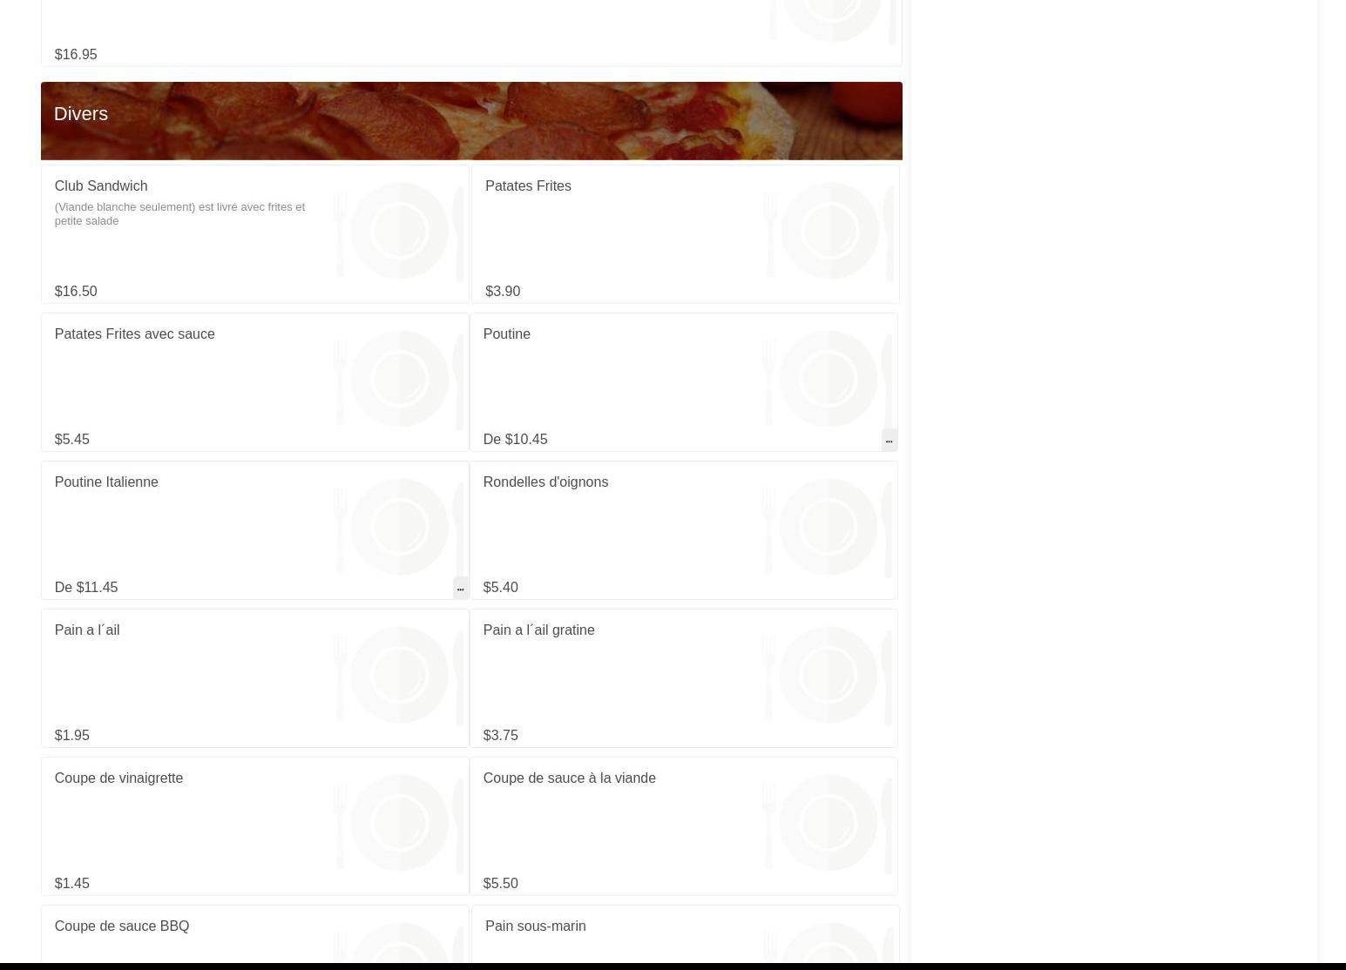Open the Divers category header banner
Image resolution: width=1346 pixels, height=970 pixels.
coord(471,121)
